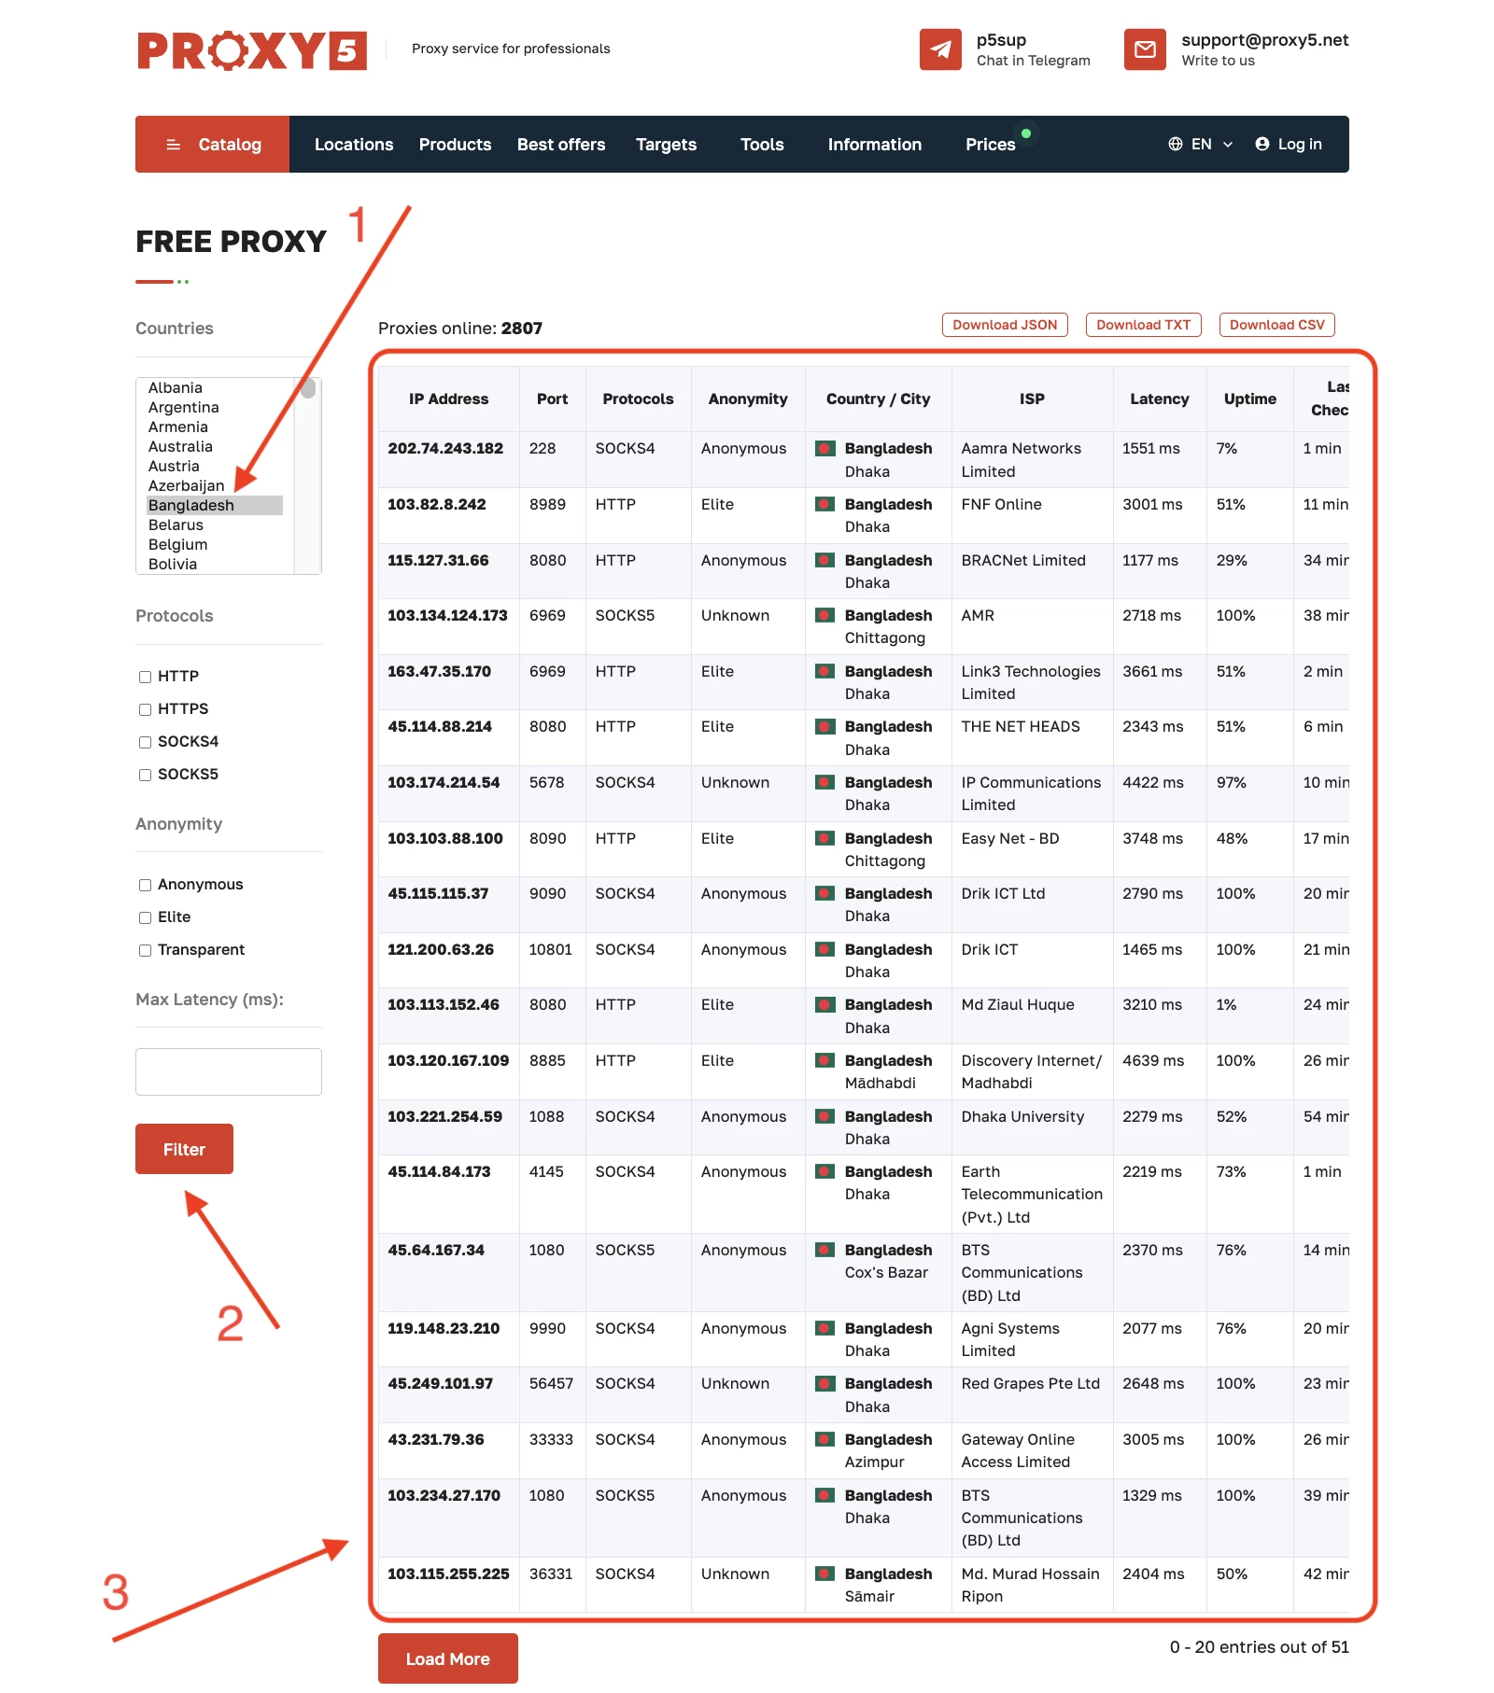The image size is (1494, 1693).
Task: Open the Locations menu item
Action: pos(353,145)
